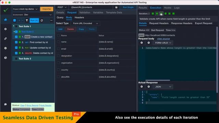This screenshot has width=219, height=123.
Task: Select the last green iteration square
Action: (173, 14)
